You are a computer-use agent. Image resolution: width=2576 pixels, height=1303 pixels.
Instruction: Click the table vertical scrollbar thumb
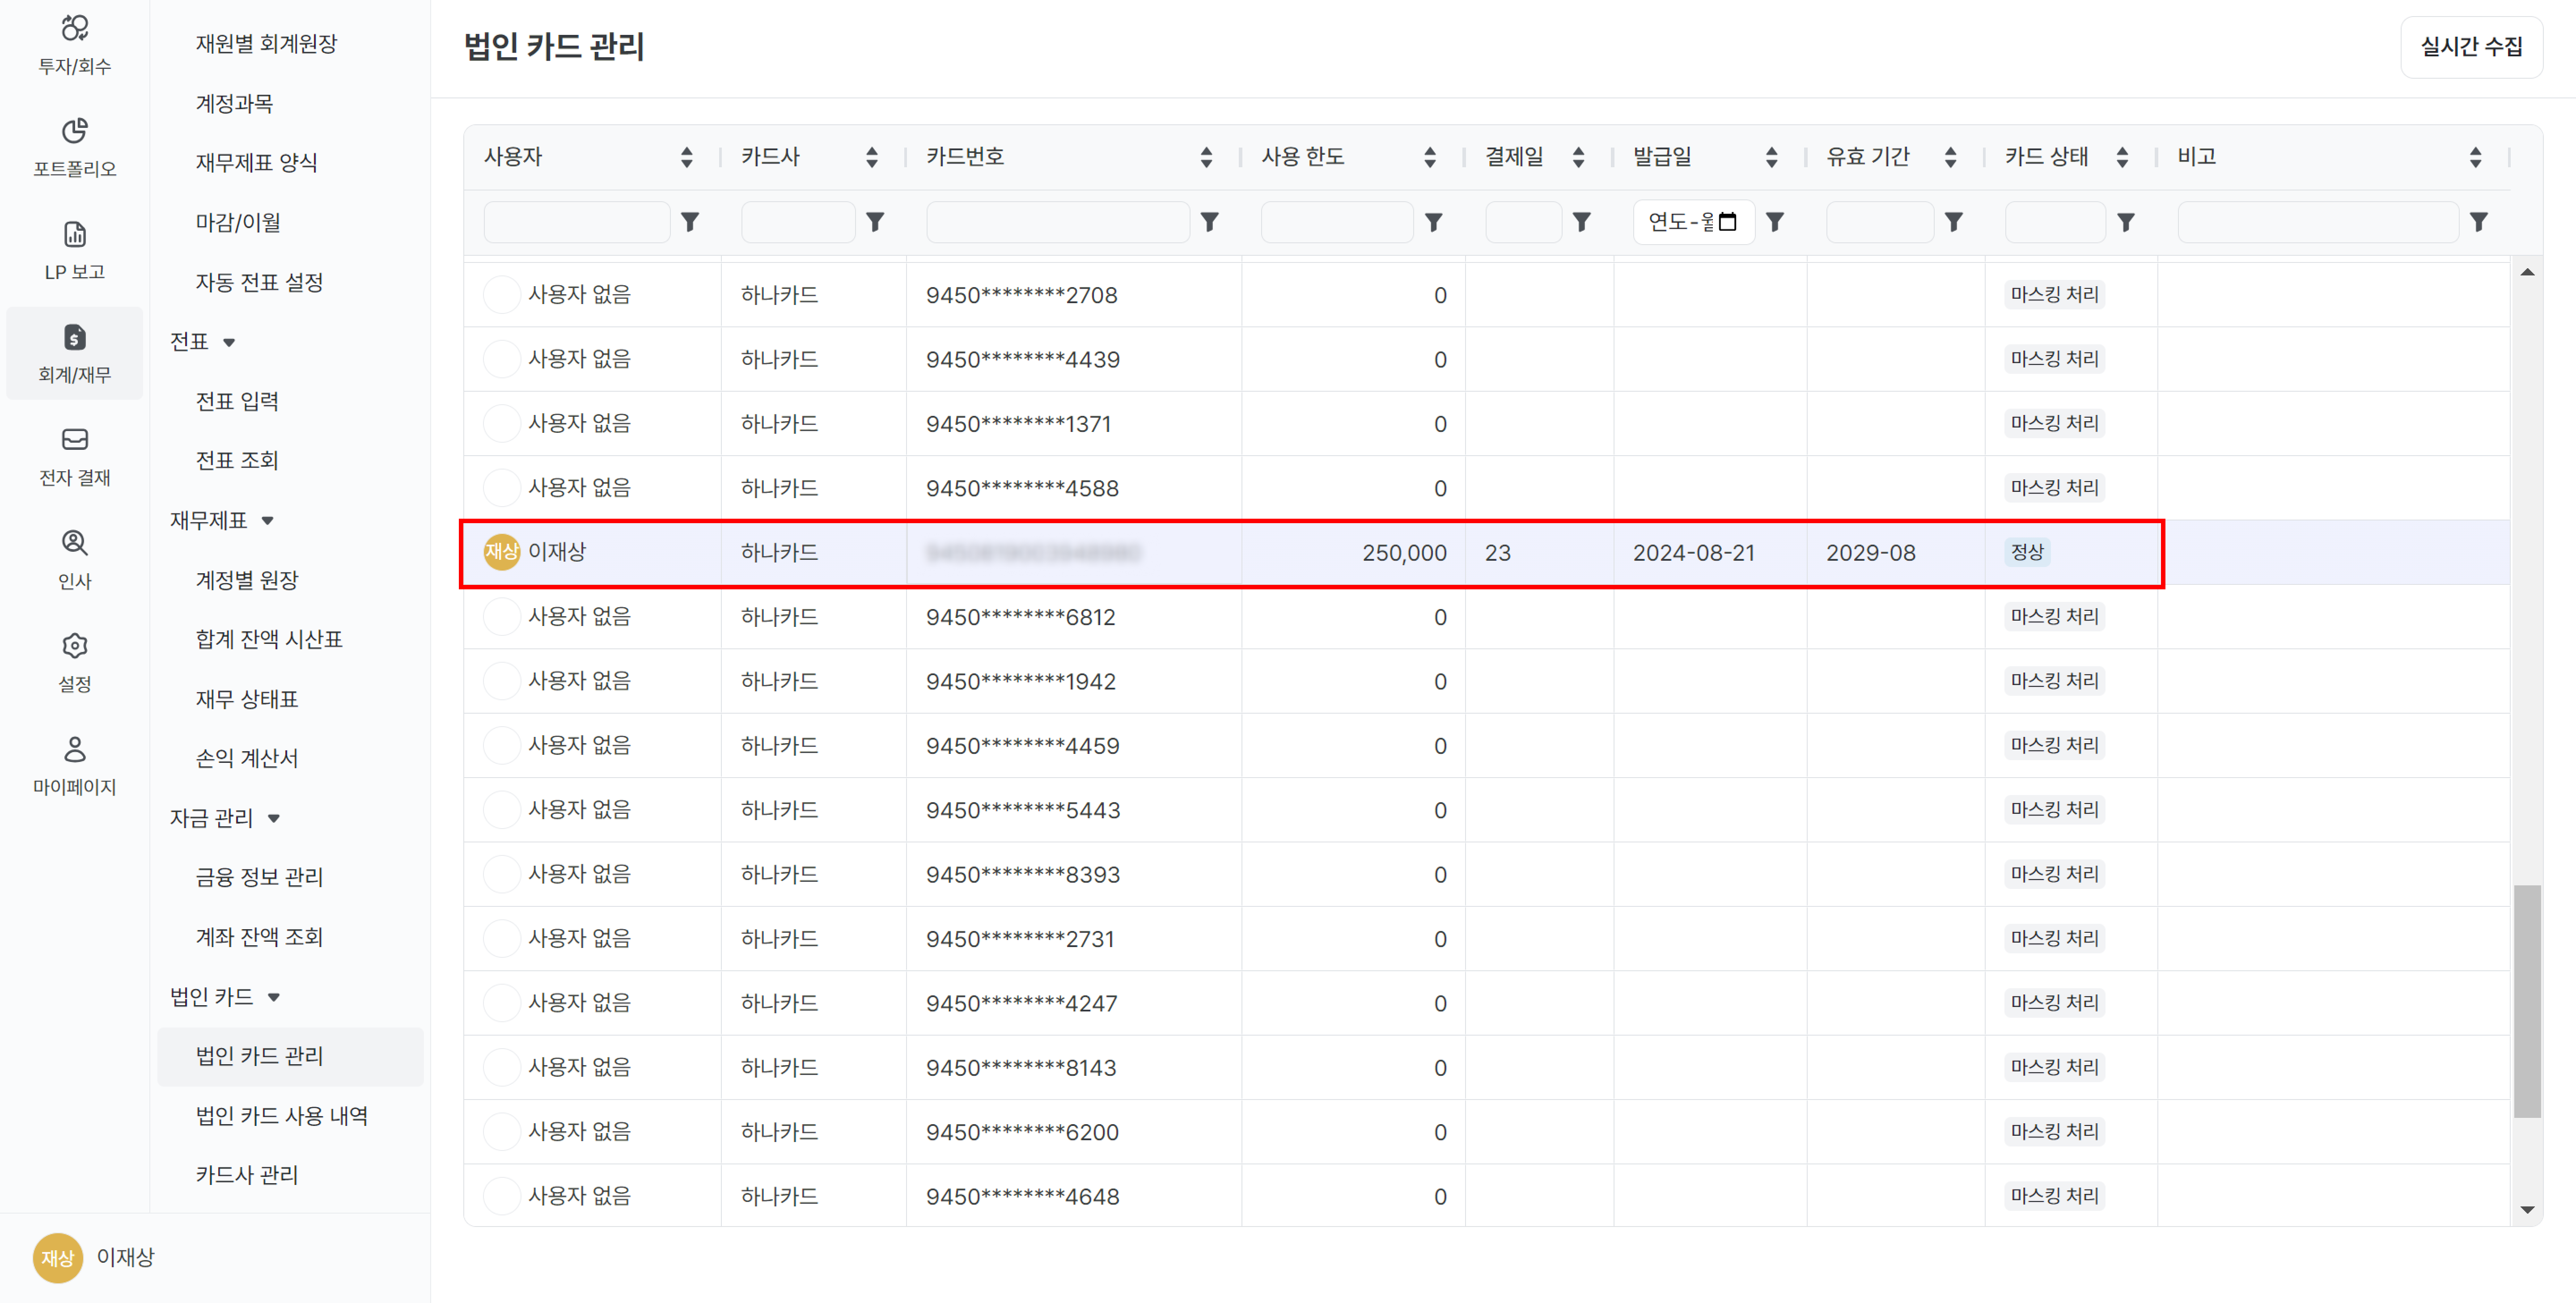tap(2527, 1001)
